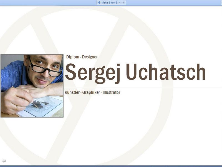
Task: Click the gold ring in the photo
Action: pos(16,107)
